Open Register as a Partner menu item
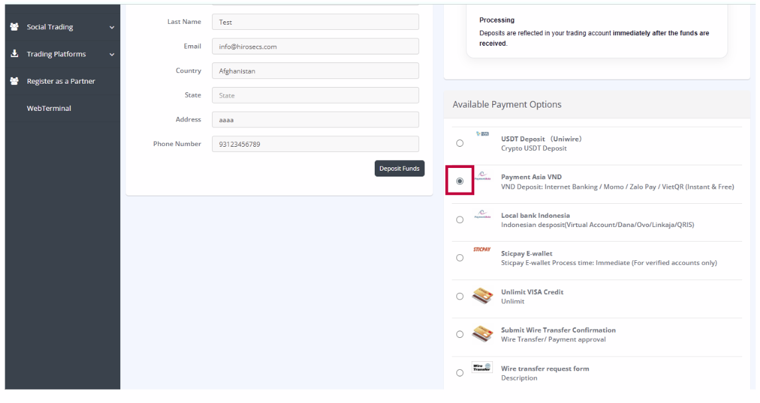760x403 pixels. click(60, 82)
